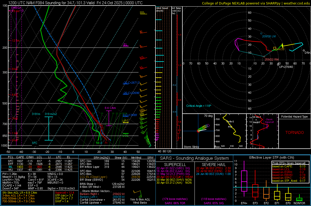The width and height of the screenshot is (311, 206).
Task: Click the OMEGA label on the skew-T
Action: click(16, 8)
